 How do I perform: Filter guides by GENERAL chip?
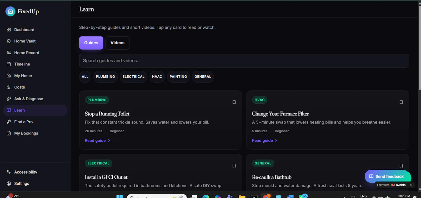click(x=203, y=77)
